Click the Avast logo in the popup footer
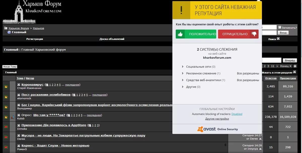Screen dimensions: 302x153 [200, 129]
